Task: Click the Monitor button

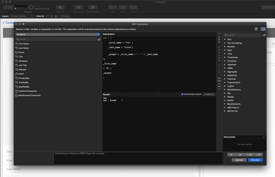Action: click(255, 160)
